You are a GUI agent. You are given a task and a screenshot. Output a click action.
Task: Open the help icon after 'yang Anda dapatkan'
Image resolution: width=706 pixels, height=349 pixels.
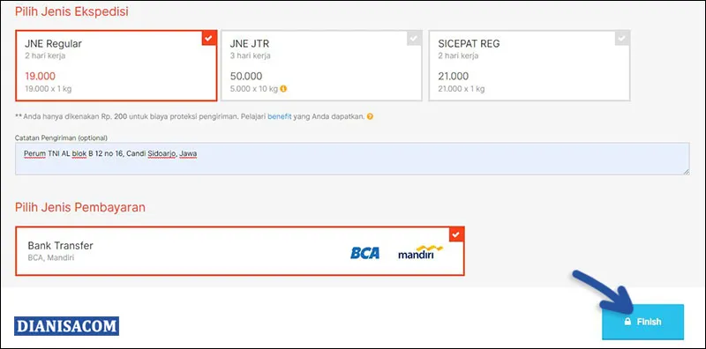pos(370,116)
